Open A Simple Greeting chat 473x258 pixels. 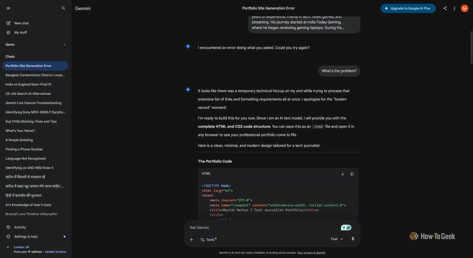(36, 140)
